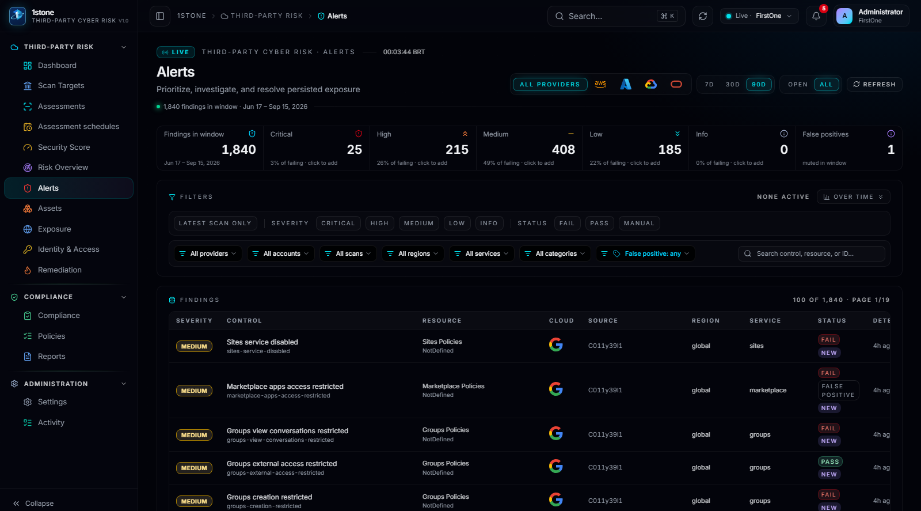Open All providers dropdown
The image size is (921, 511).
(208, 253)
